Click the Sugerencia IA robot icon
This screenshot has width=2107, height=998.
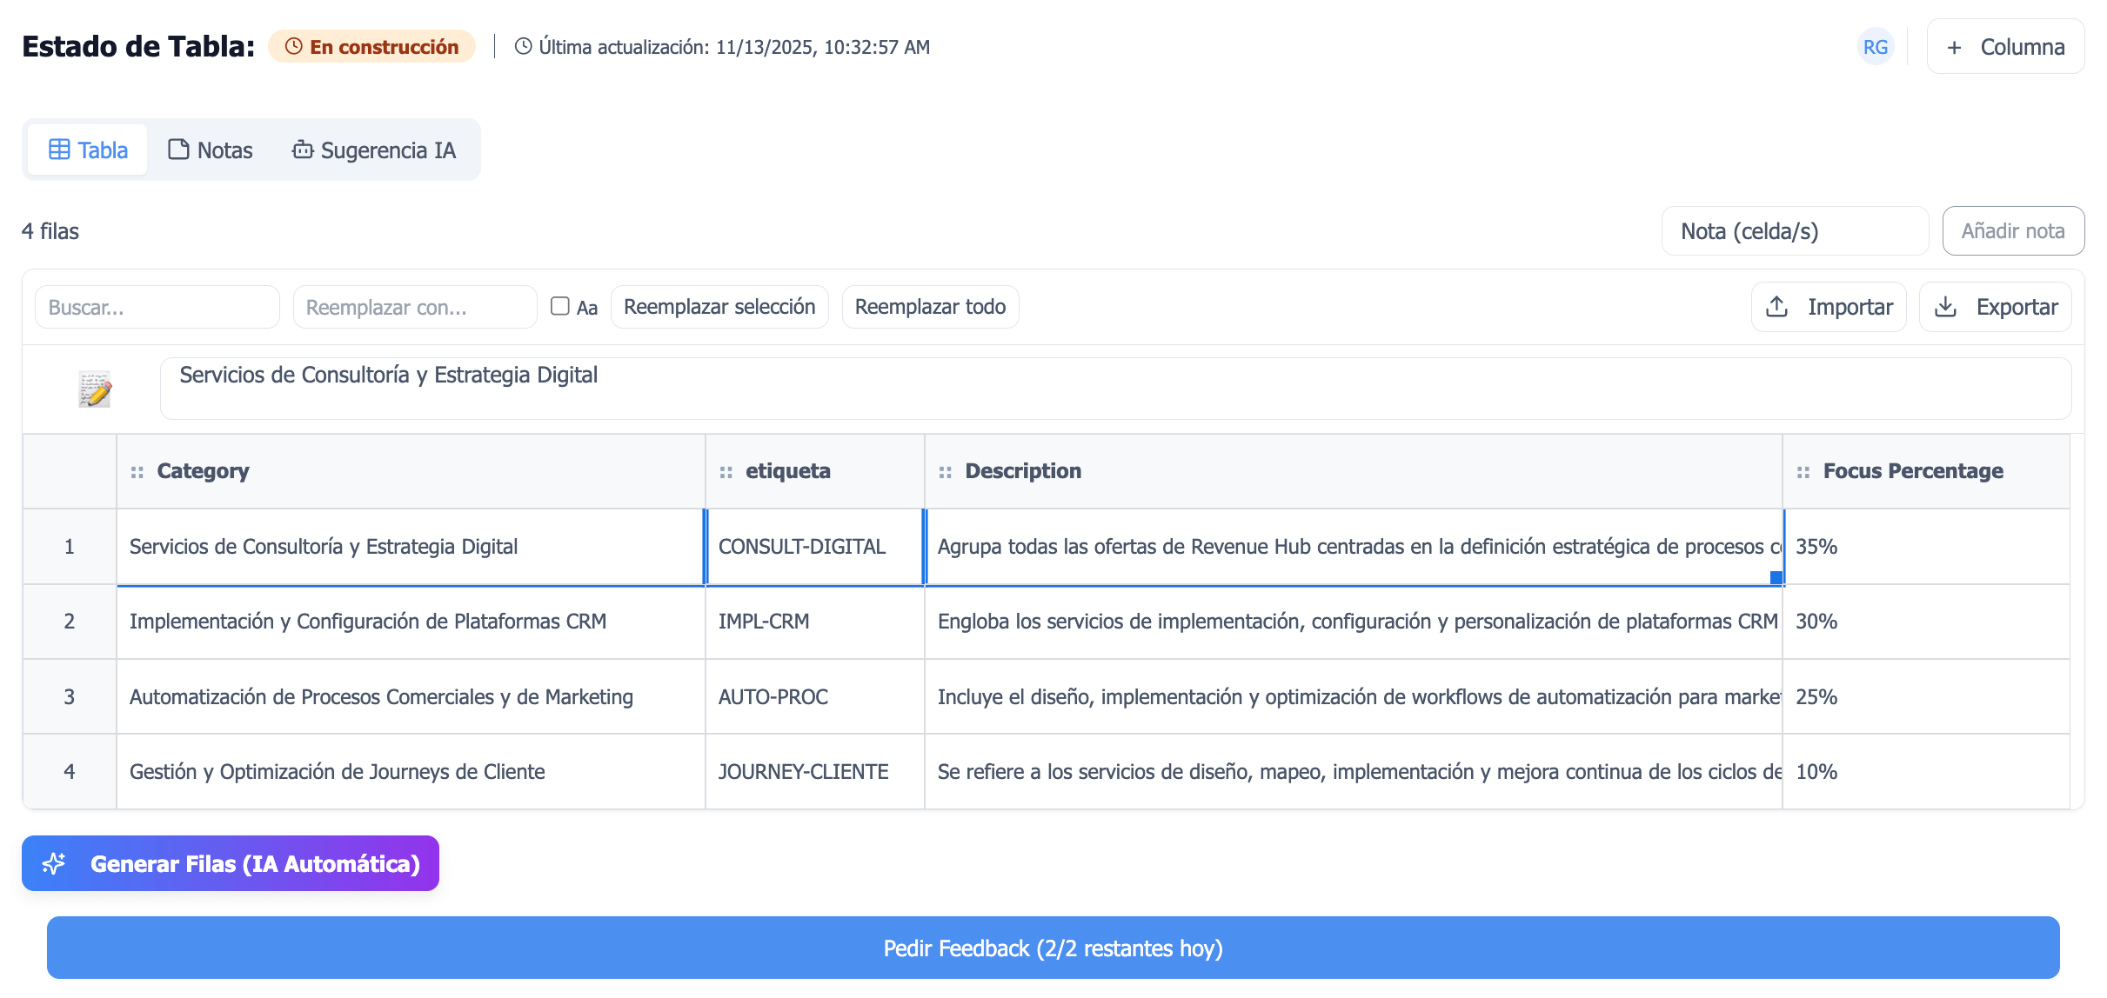coord(303,150)
